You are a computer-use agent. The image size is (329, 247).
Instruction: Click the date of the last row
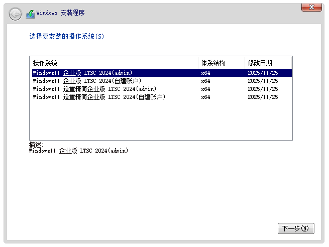[263, 97]
